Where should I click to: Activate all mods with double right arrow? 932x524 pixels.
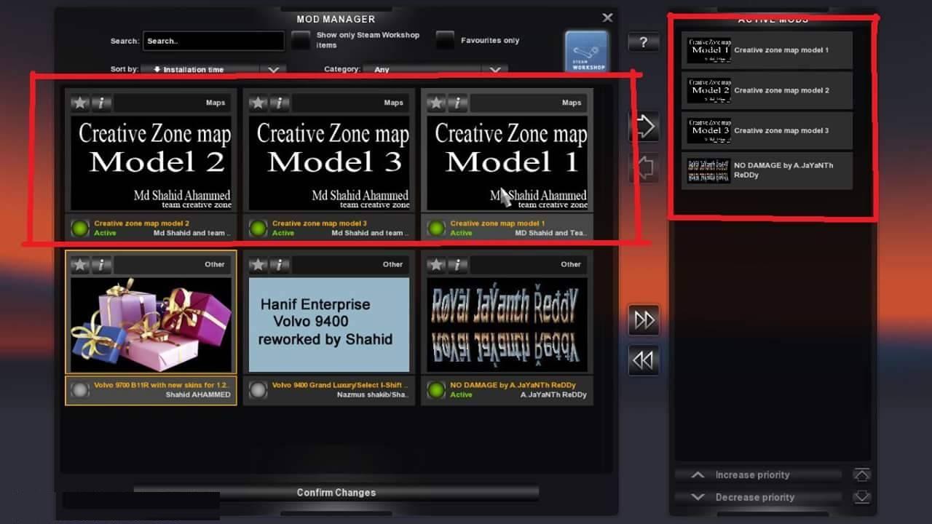(644, 320)
